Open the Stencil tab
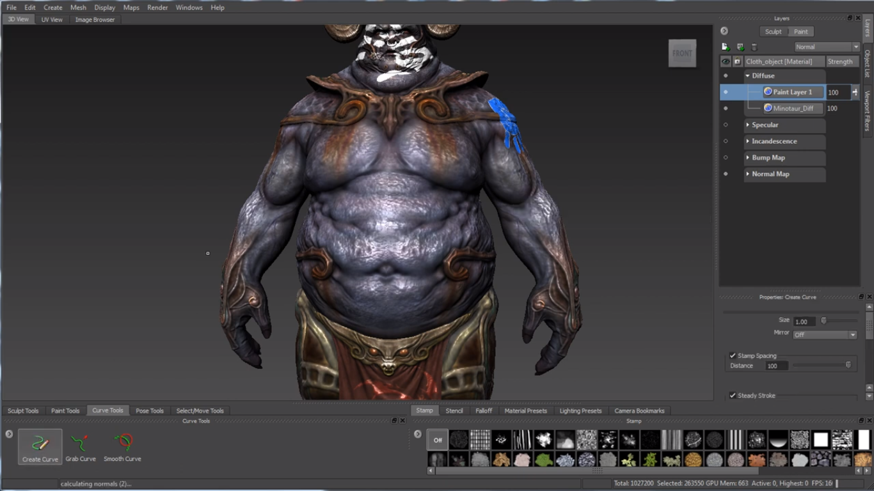 (x=454, y=410)
